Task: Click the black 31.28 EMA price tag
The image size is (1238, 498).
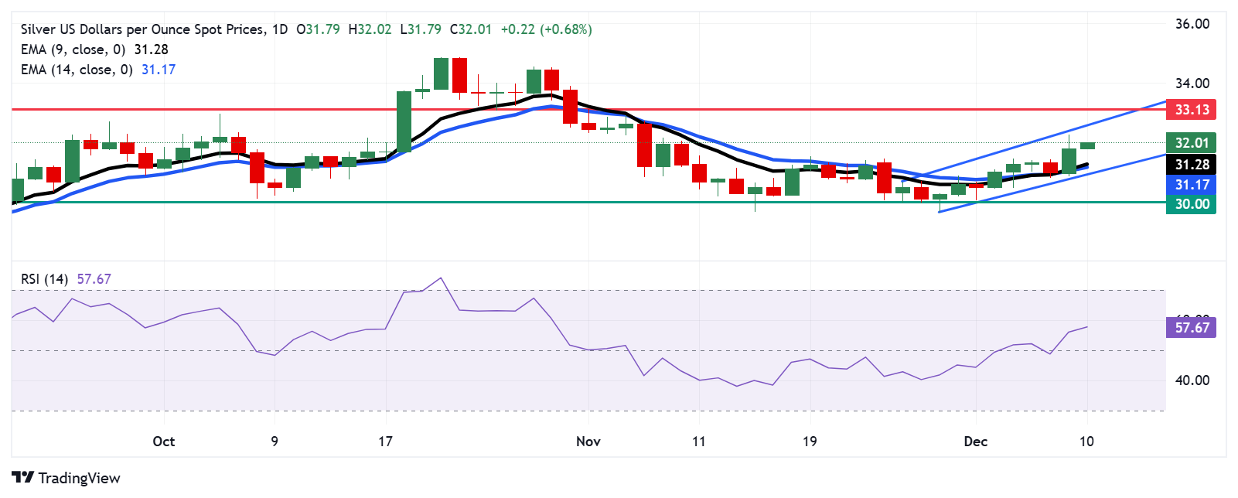Action: pyautogui.click(x=1191, y=164)
